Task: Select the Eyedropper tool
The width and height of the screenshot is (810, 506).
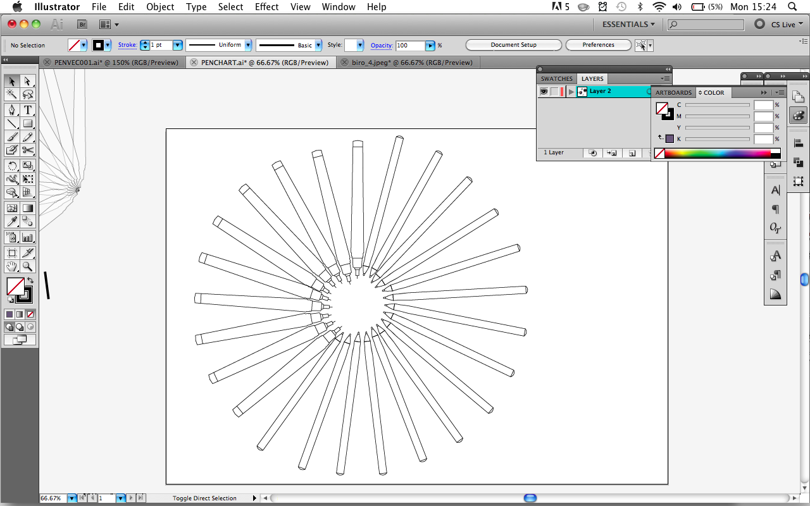Action: (11, 222)
